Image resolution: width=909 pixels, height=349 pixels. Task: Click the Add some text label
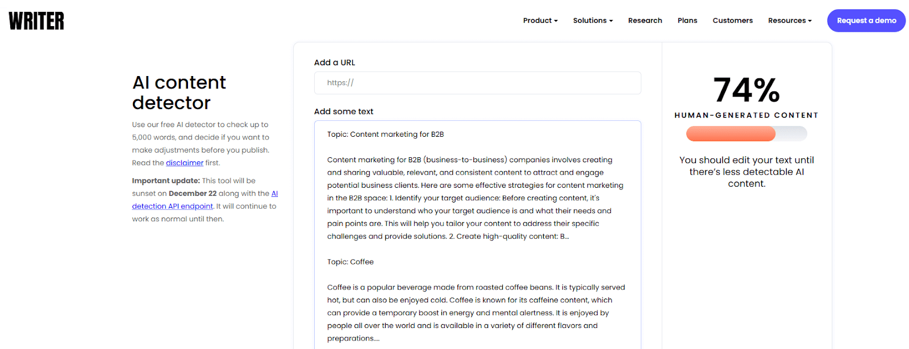click(344, 111)
